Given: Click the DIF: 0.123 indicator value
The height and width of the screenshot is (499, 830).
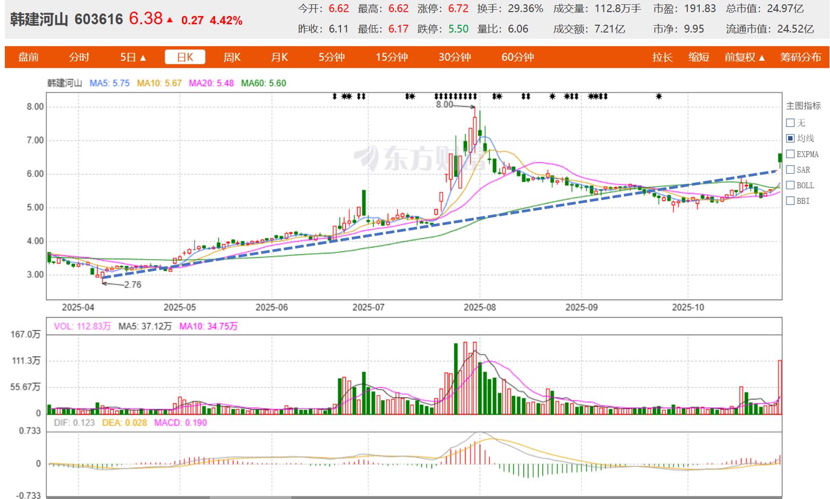Looking at the screenshot, I should [x=74, y=423].
